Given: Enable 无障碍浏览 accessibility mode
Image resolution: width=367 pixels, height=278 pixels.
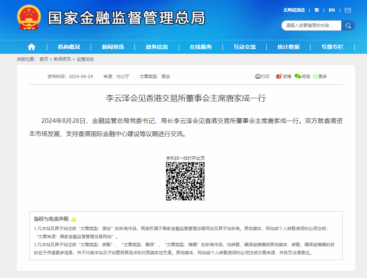Looking at the screenshot, I should pos(294,10).
